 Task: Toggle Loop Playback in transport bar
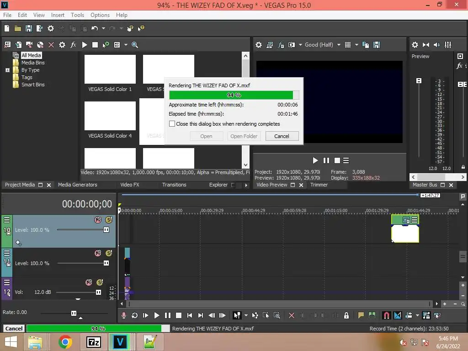pos(135,315)
